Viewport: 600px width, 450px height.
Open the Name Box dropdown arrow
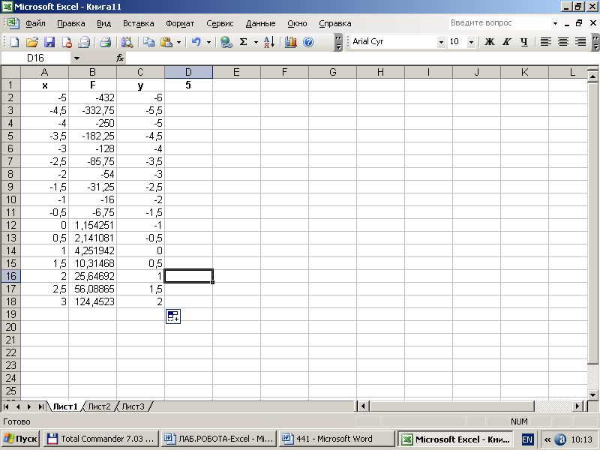click(x=76, y=58)
